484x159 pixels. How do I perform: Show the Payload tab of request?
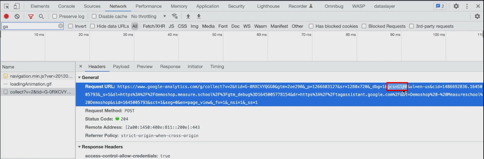[x=121, y=67]
